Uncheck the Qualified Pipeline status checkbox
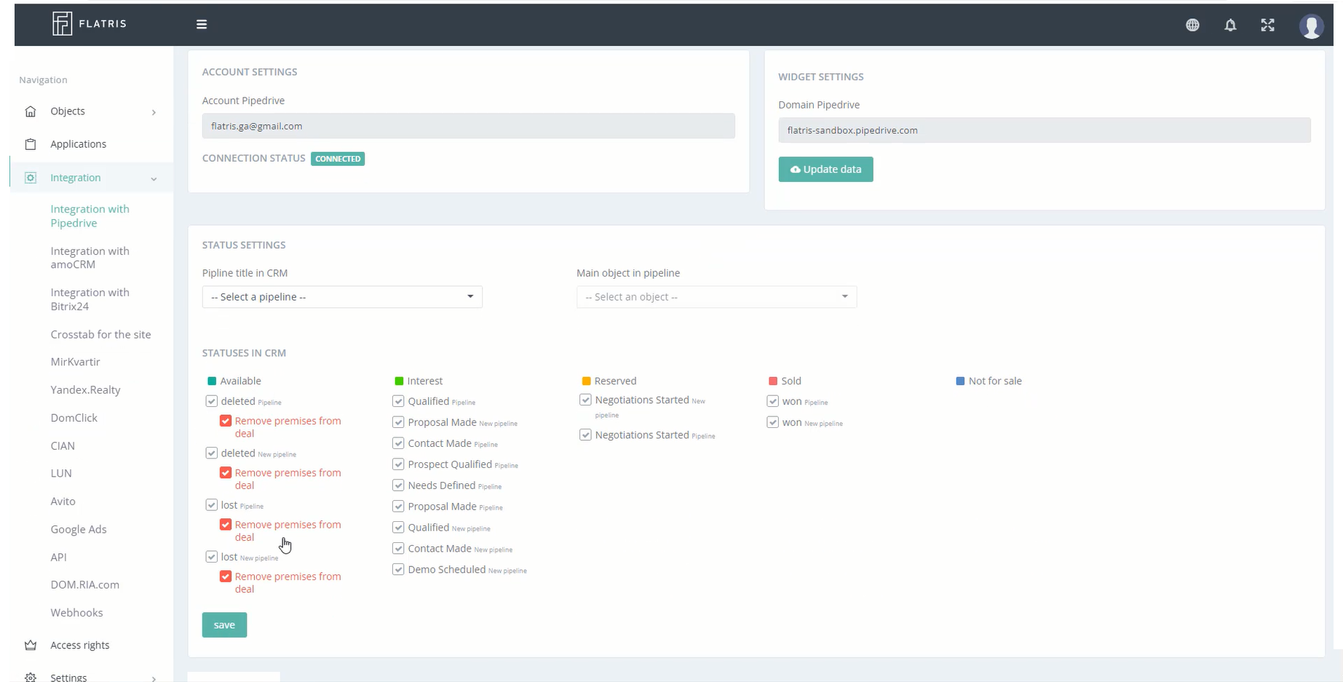 click(398, 401)
